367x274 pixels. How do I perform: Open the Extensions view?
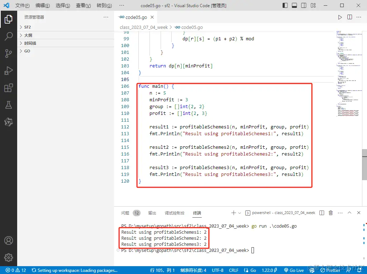(9, 88)
